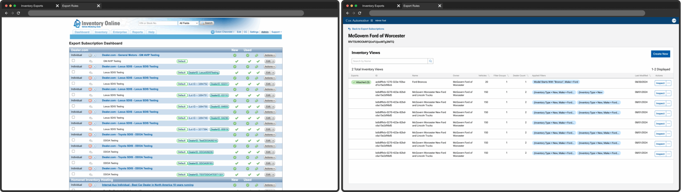682x192 pixels.
Task: Click the Create New button
Action: [x=660, y=54]
